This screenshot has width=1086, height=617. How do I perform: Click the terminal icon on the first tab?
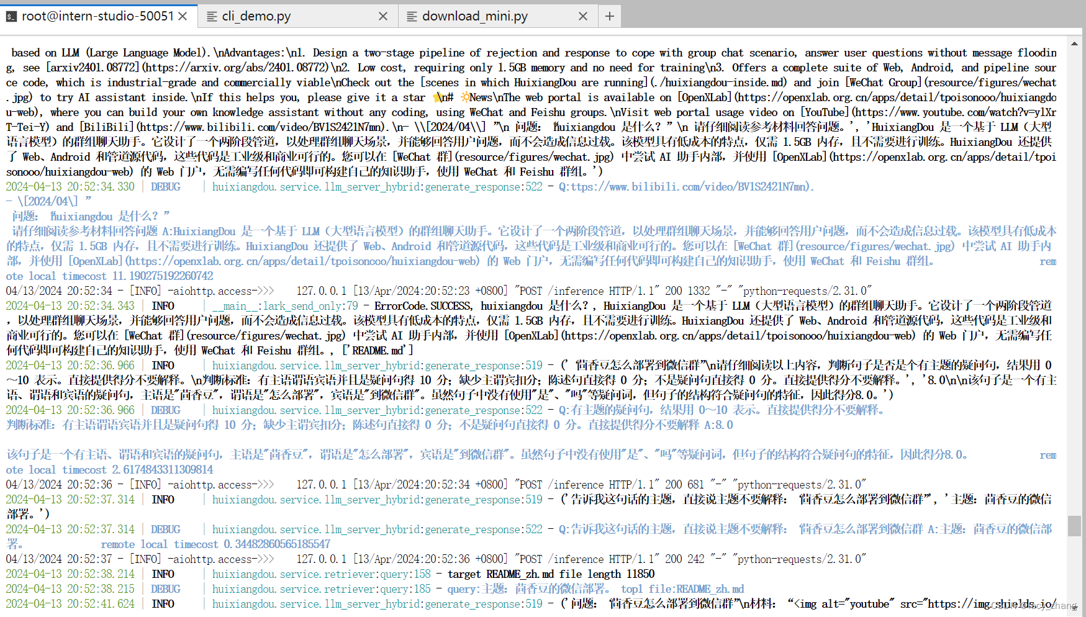(x=11, y=17)
